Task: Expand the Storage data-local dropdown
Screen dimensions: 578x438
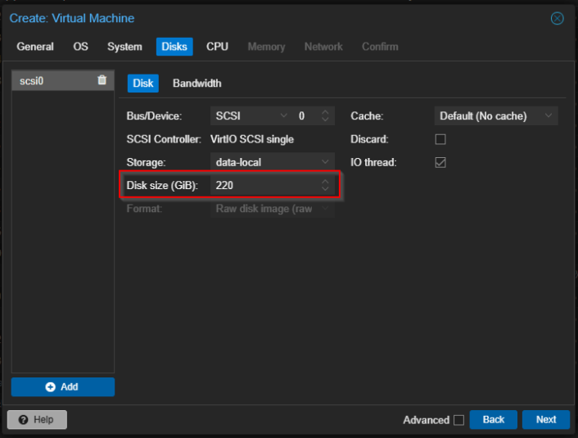Action: [x=271, y=162]
